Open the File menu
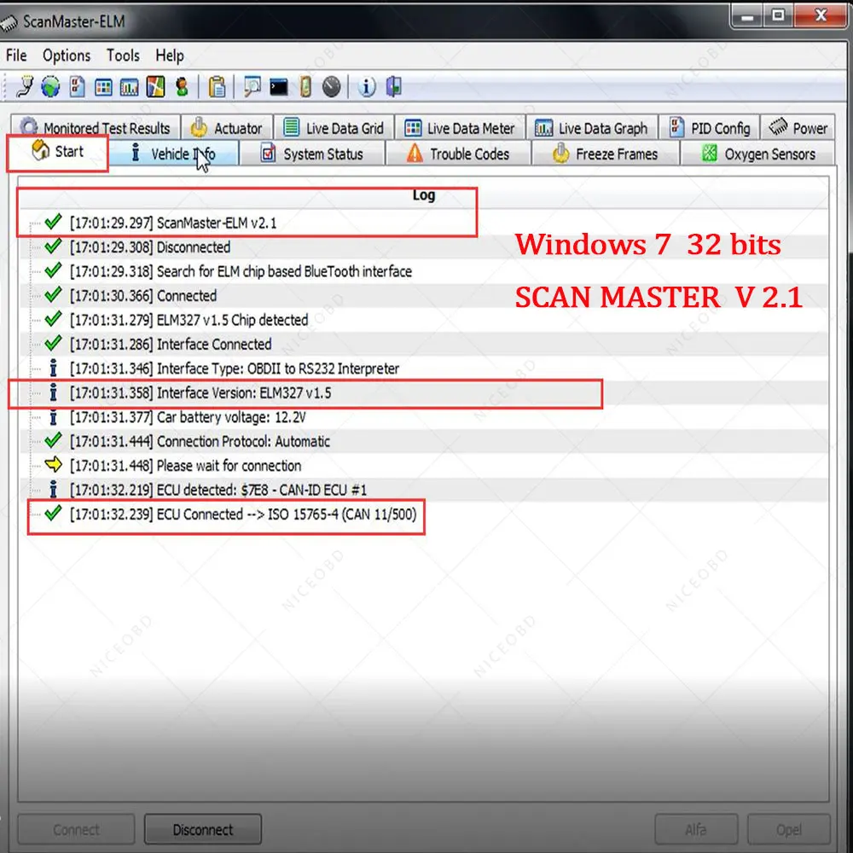 [16, 55]
